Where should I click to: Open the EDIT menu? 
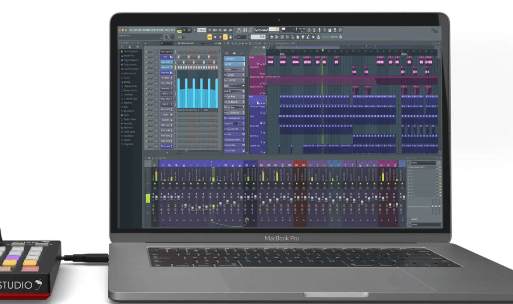[136, 30]
